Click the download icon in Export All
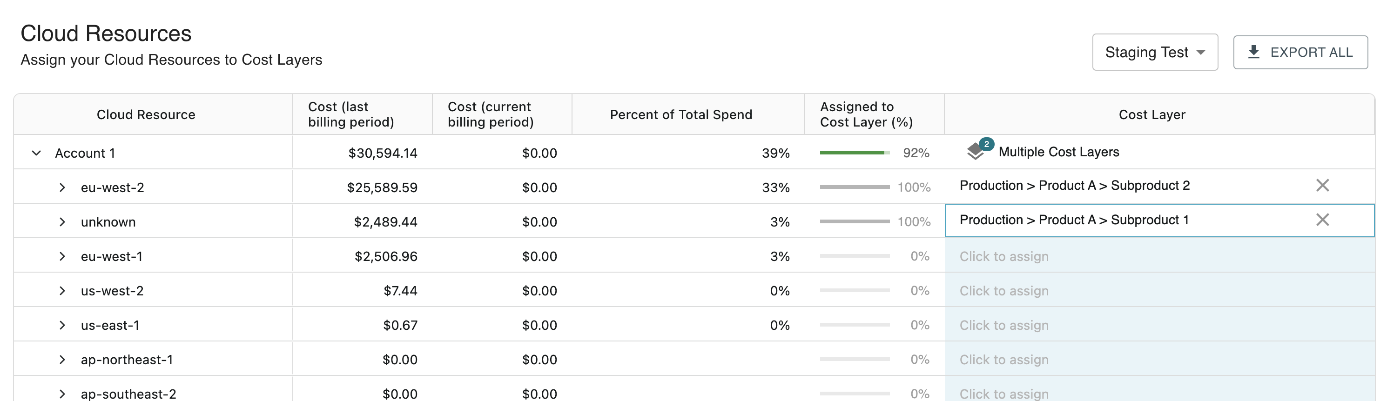This screenshot has height=401, width=1387. tap(1253, 52)
